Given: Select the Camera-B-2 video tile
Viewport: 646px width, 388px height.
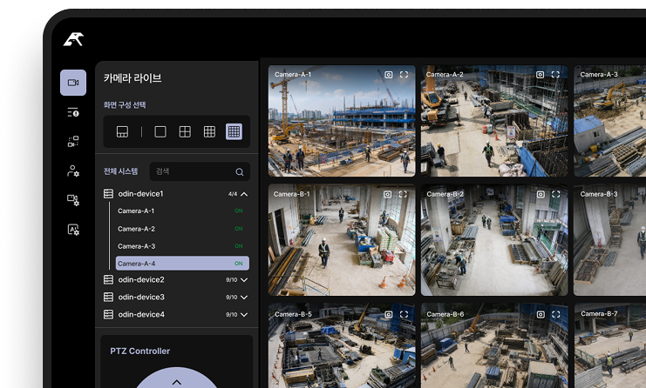Looking at the screenshot, I should pos(494,239).
